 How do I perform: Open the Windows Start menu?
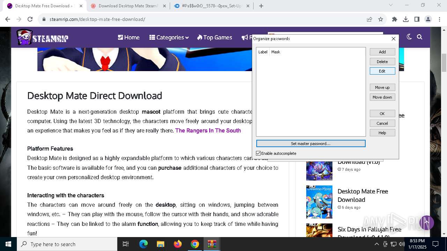coord(8,244)
